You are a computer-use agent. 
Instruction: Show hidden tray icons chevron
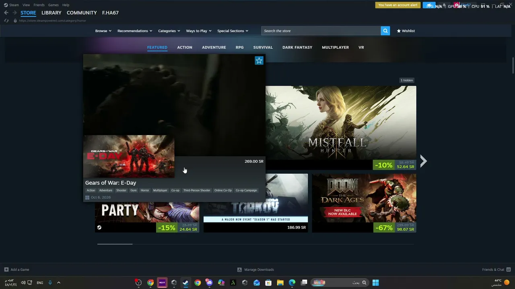[58, 283]
